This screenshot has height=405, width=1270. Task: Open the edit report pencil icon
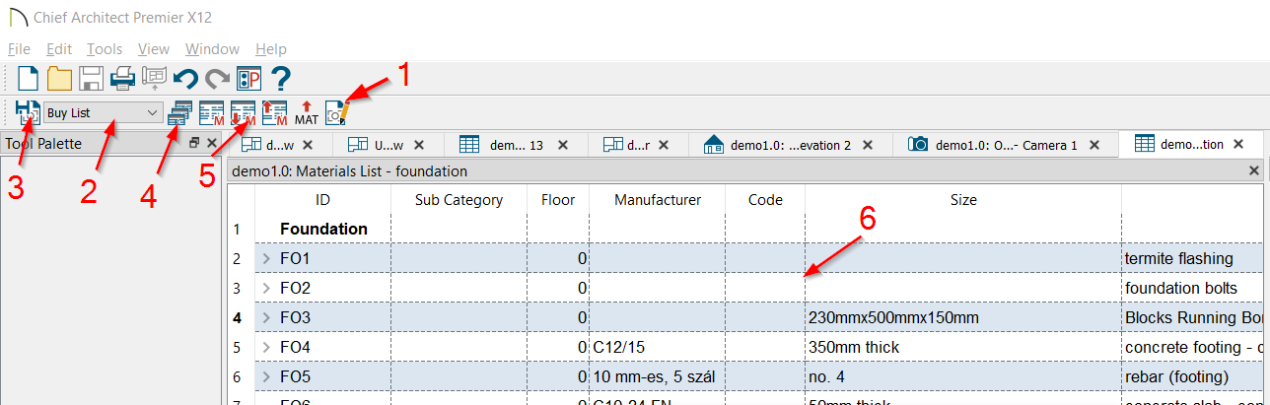[x=337, y=112]
